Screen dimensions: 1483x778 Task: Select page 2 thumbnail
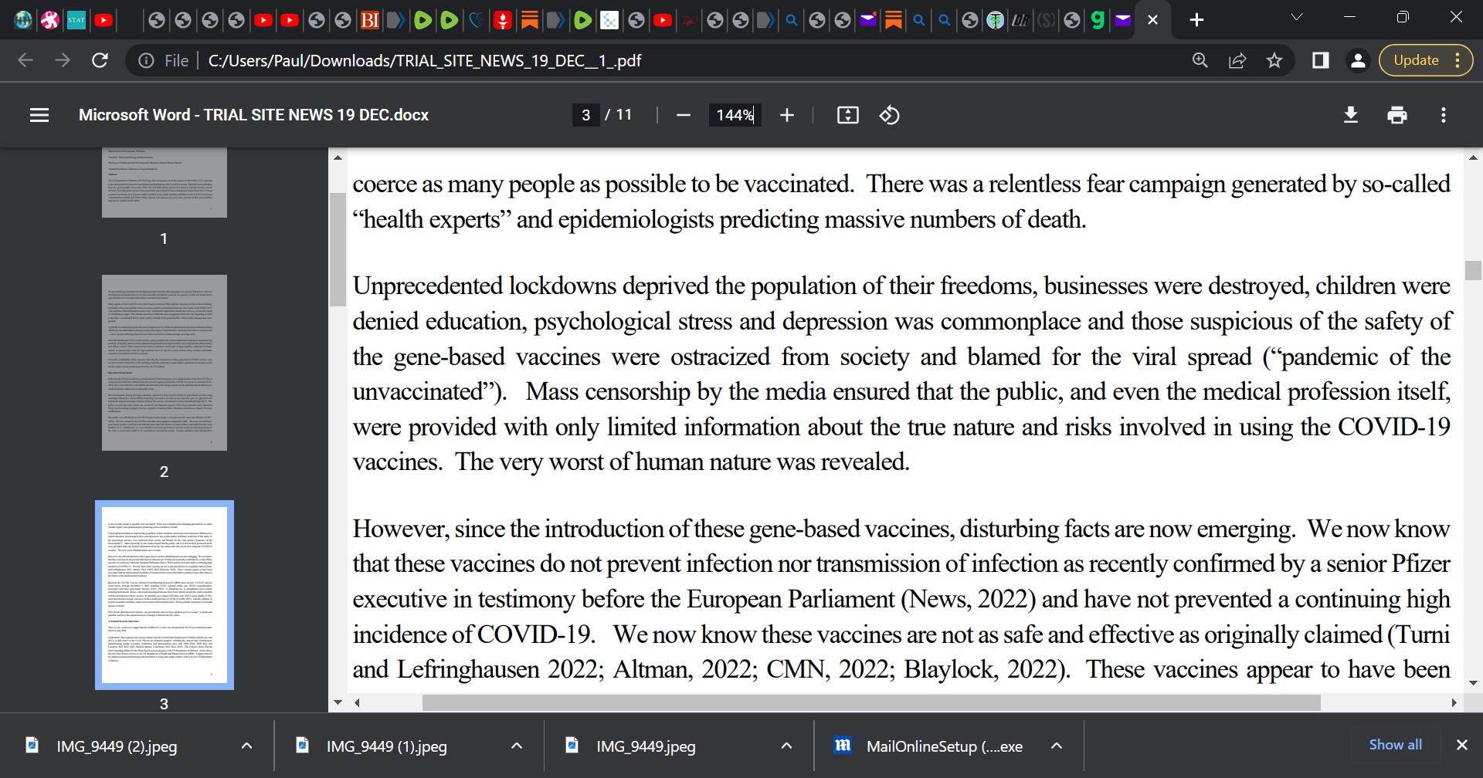[x=165, y=363]
